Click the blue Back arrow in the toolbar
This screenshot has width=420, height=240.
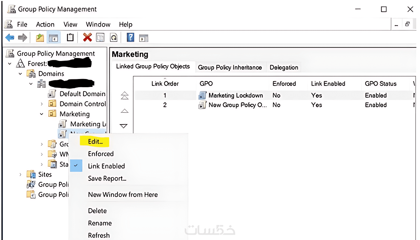point(10,38)
